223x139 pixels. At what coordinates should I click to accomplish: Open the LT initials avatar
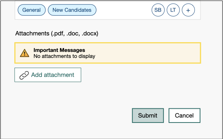click(x=173, y=10)
